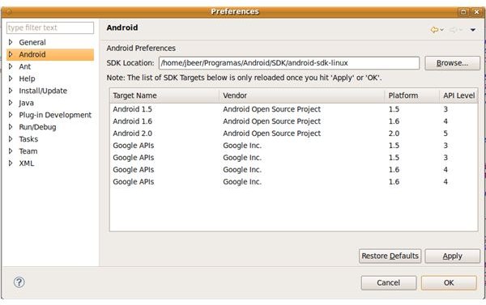Expand the Run/Debug tree node
The height and width of the screenshot is (305, 486).
tap(11, 127)
